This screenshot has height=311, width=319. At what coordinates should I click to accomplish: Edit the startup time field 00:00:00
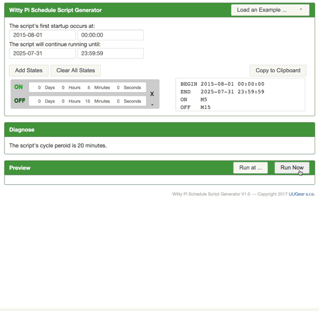110,35
